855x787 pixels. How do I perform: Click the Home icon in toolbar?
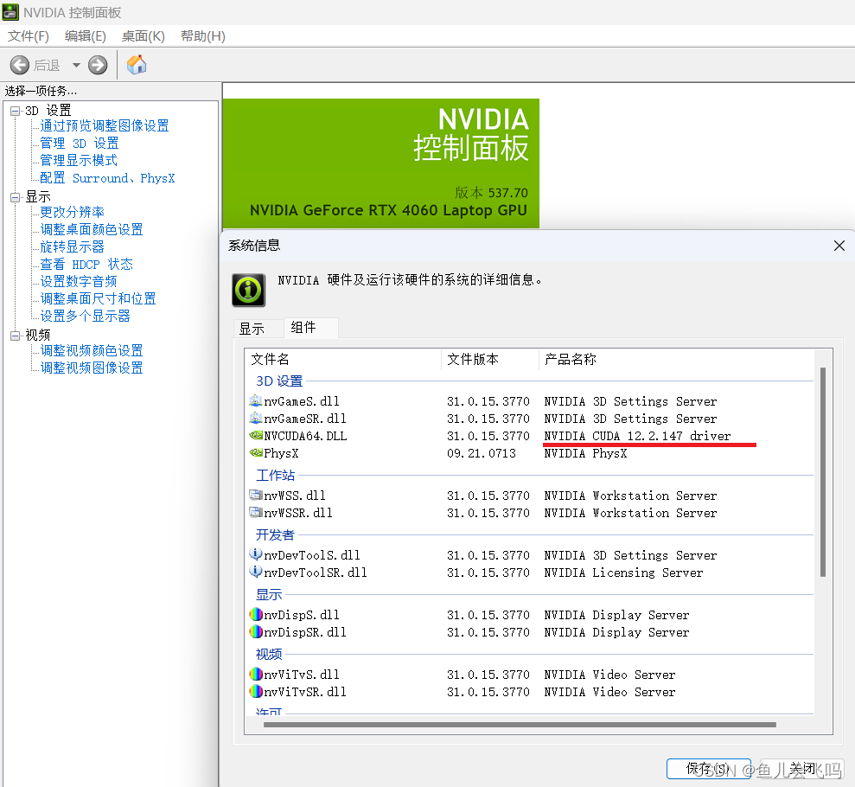pos(137,65)
